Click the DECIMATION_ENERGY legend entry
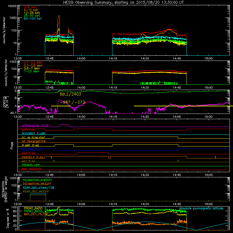The image size is (233, 233). pos(37,180)
